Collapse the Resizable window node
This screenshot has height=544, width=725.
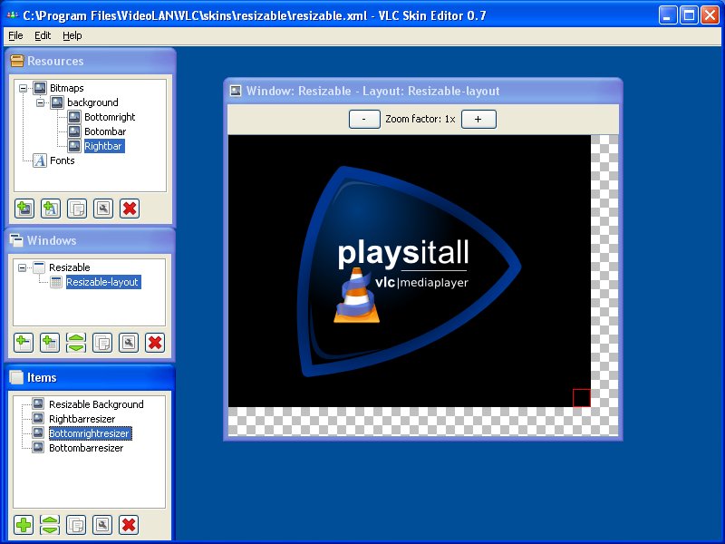click(22, 267)
